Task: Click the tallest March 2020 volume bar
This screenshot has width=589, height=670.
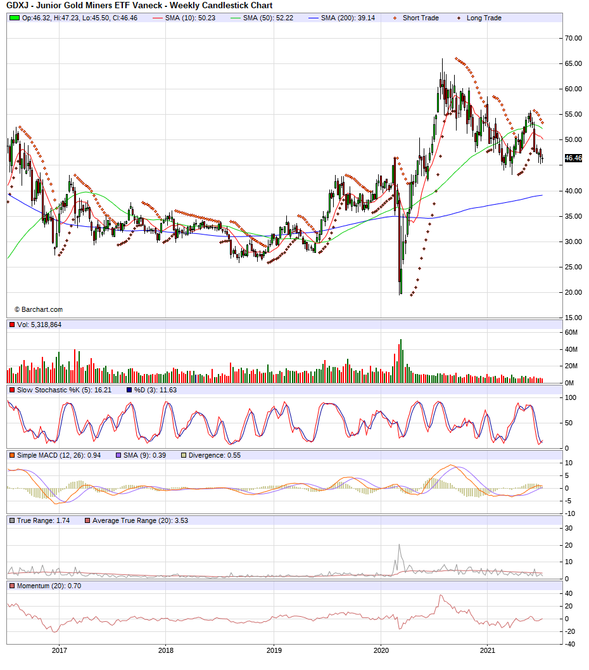Action: [x=401, y=361]
